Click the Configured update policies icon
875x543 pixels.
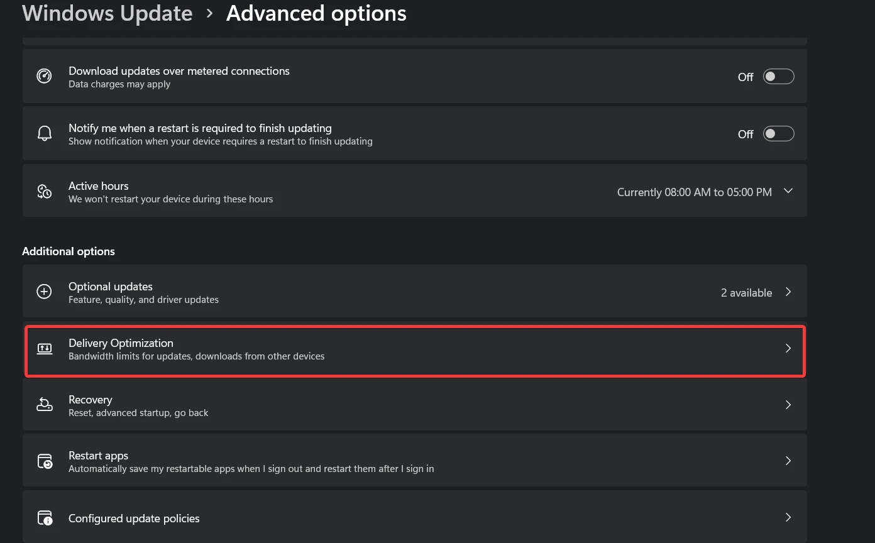(x=45, y=518)
